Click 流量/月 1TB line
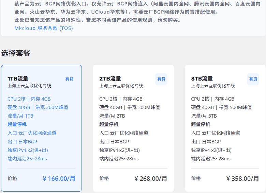 (20, 116)
